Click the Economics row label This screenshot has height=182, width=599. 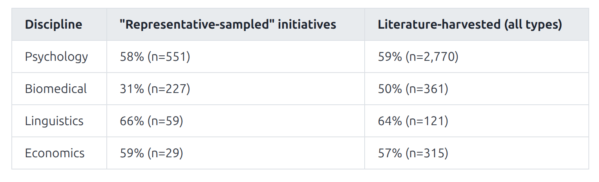coord(55,153)
